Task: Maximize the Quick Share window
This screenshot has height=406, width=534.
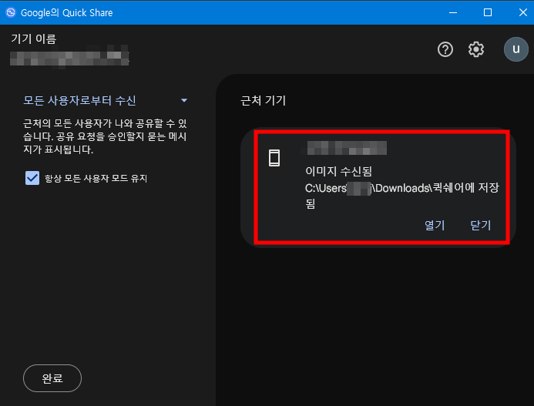Action: 488,12
